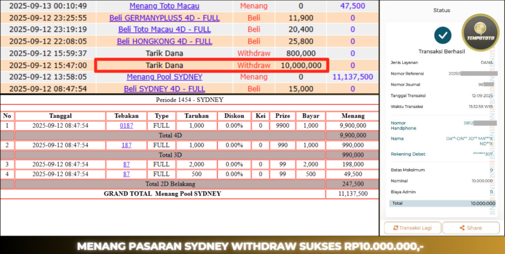The height and width of the screenshot is (254, 505).
Task: Click the Total 4D row label
Action: tap(170, 135)
